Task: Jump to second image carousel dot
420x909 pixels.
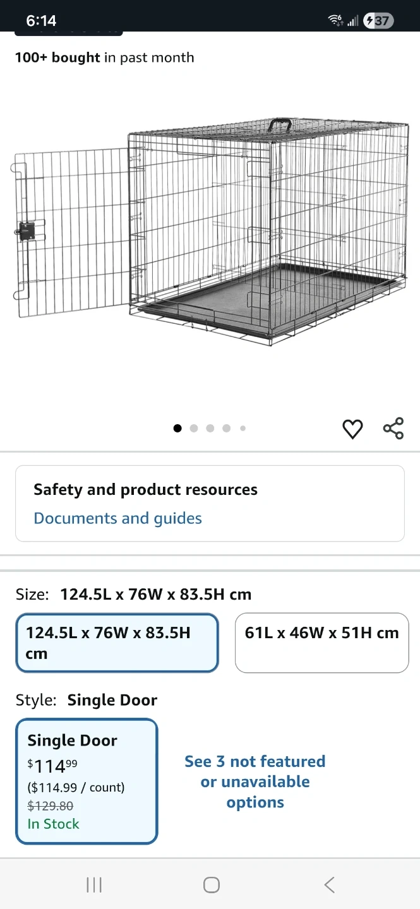Action: coord(194,428)
